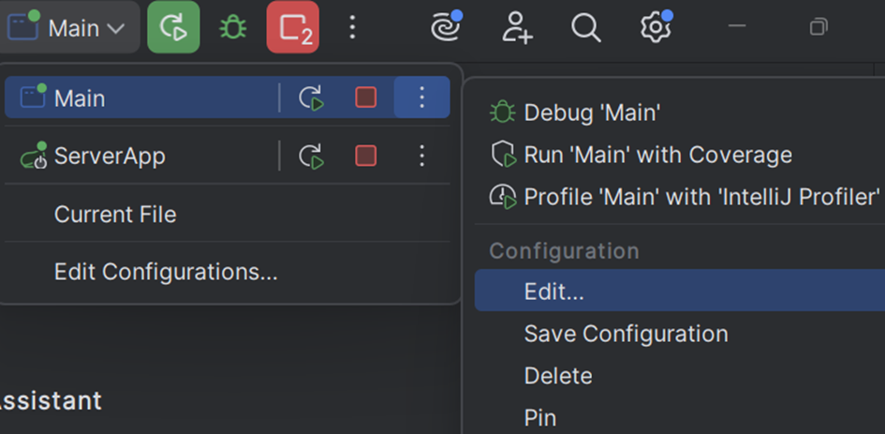Open Search Everywhere magnifier icon

tap(586, 28)
